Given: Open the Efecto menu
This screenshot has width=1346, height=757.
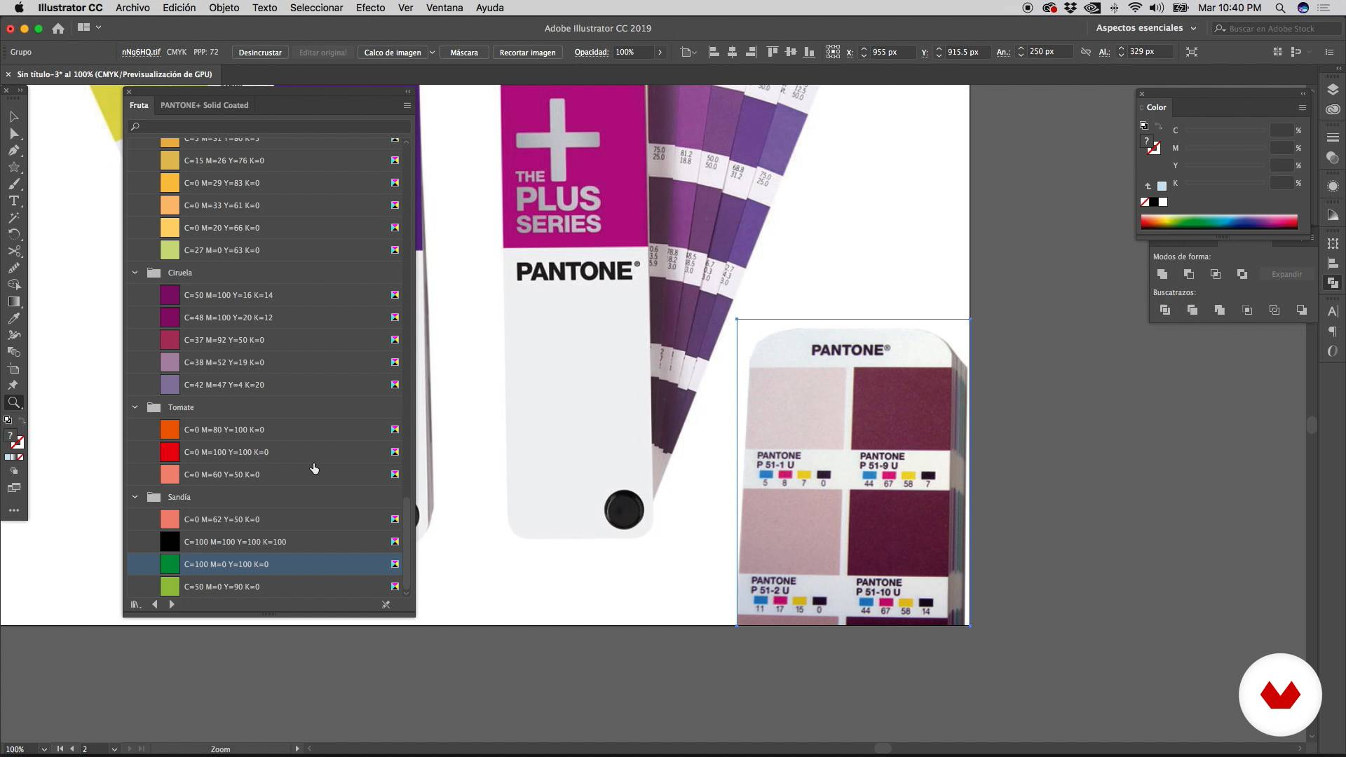Looking at the screenshot, I should coord(370,8).
